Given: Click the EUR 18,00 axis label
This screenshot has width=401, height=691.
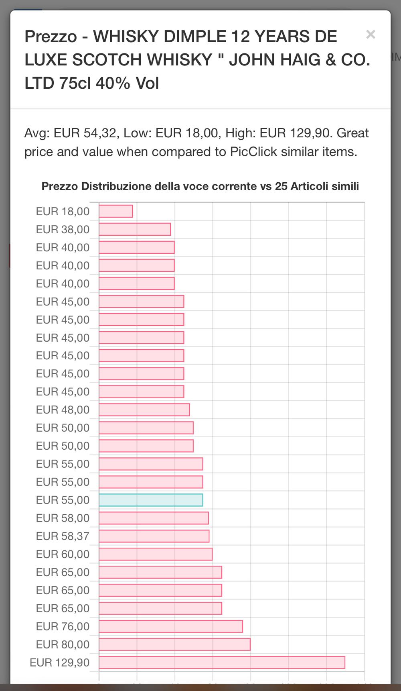Looking at the screenshot, I should pyautogui.click(x=63, y=211).
